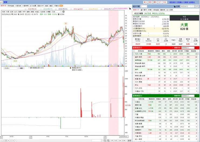This screenshot has height=142, width=200.
Task: Open the 統計天數 dropdown
Action: click(x=144, y=6)
